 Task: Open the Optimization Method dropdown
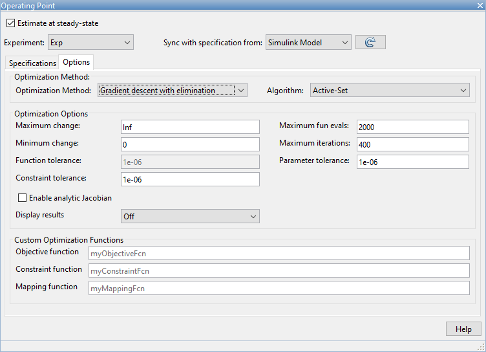pos(173,91)
